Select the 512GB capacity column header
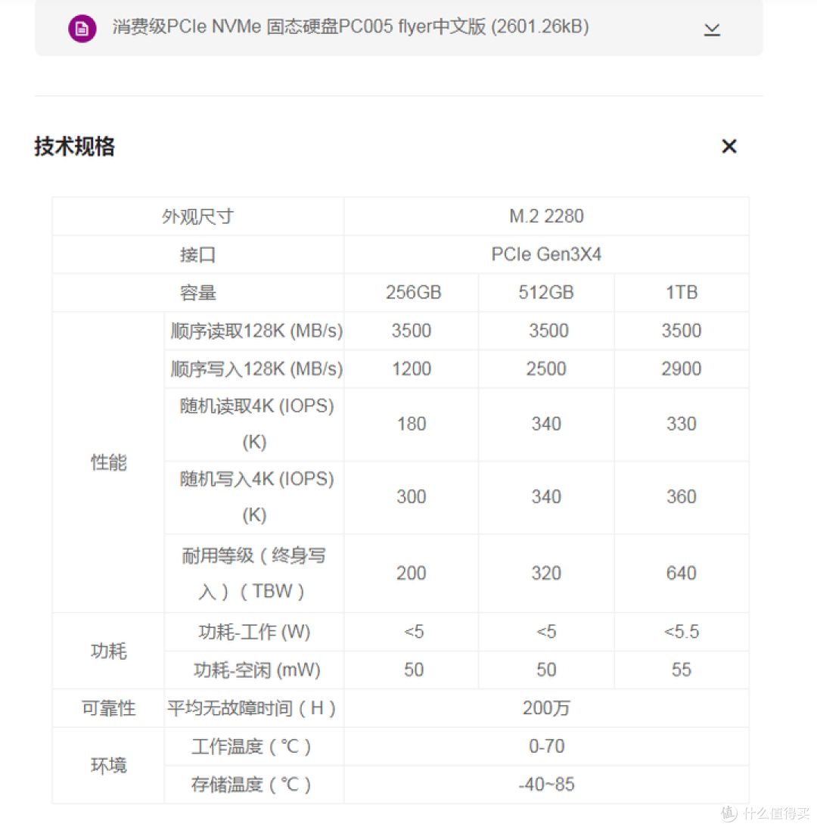The height and width of the screenshot is (830, 817). pos(545,292)
